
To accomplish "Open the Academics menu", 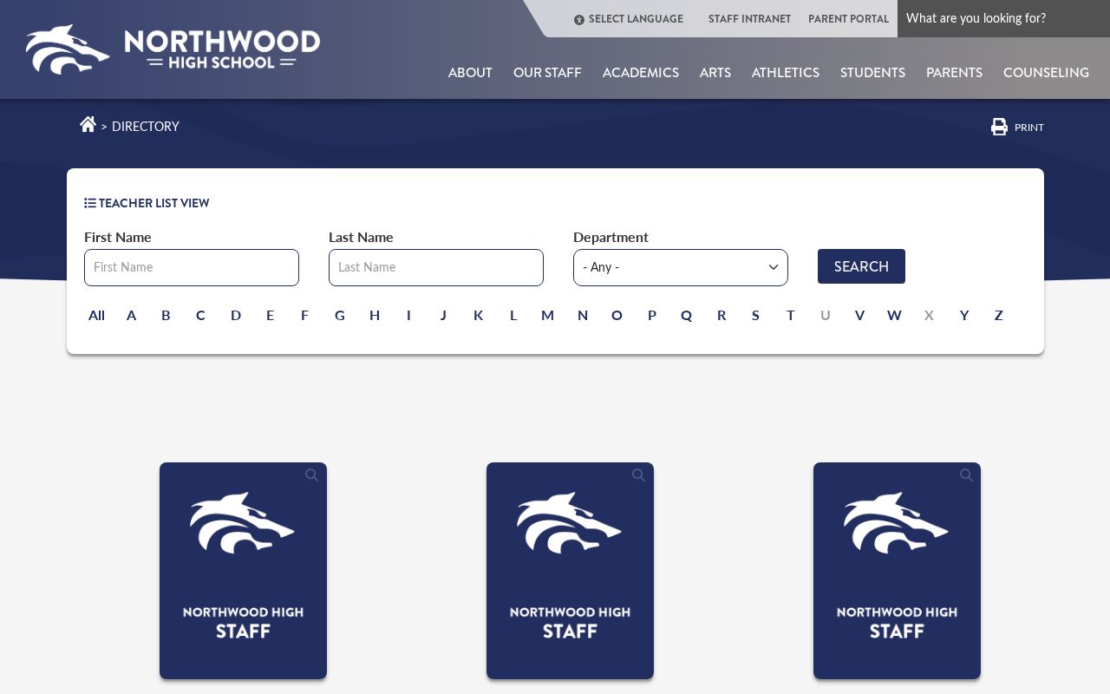I will pyautogui.click(x=641, y=73).
